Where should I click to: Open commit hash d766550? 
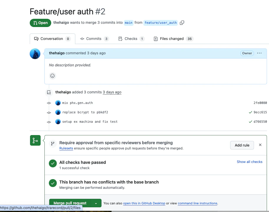click(x=260, y=122)
